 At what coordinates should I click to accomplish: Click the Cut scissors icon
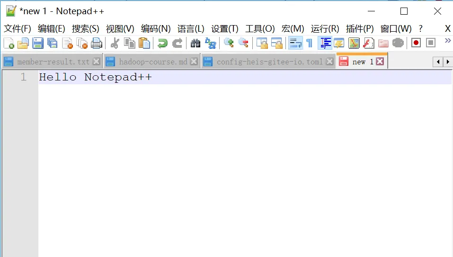click(115, 44)
